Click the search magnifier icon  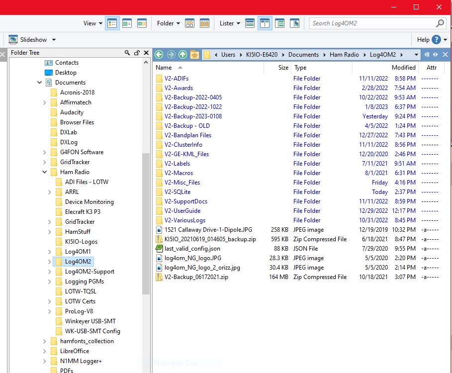click(440, 23)
